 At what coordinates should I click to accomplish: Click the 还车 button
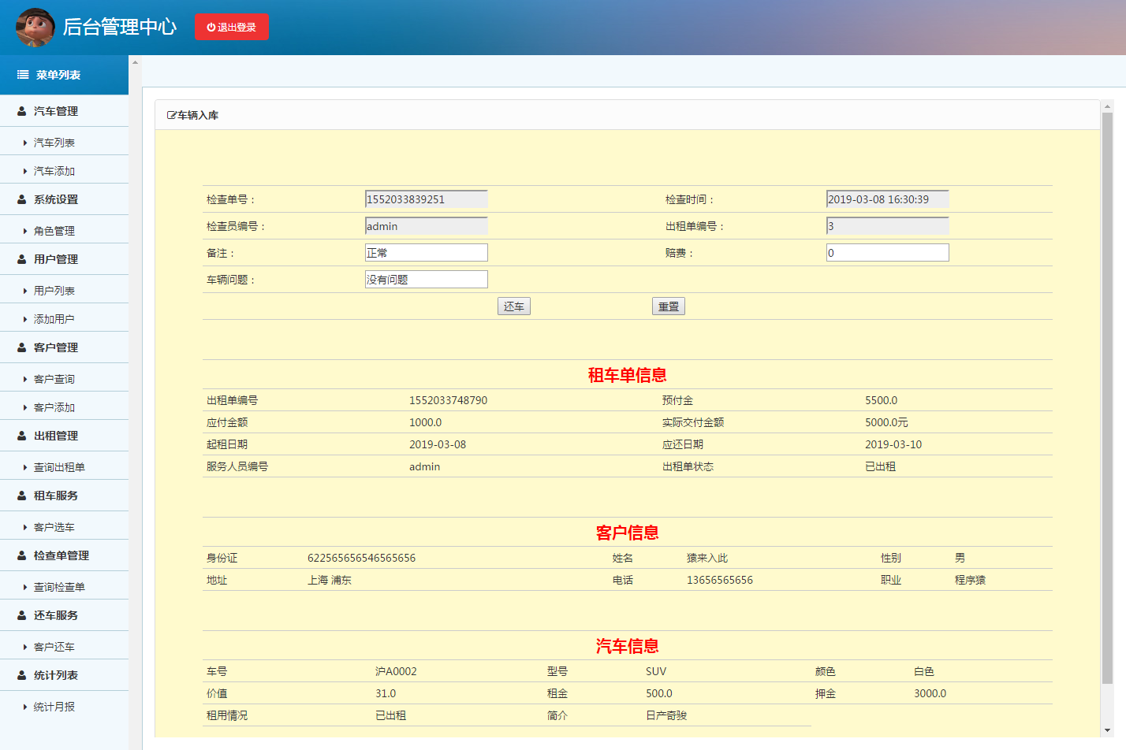pyautogui.click(x=513, y=306)
